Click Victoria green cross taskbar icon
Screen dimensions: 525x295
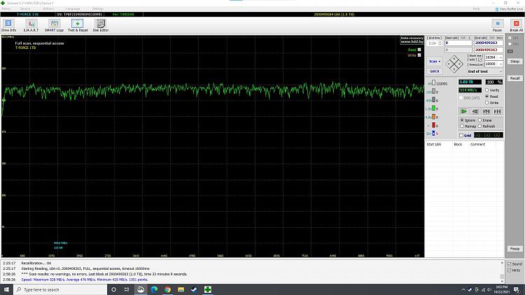(208, 289)
